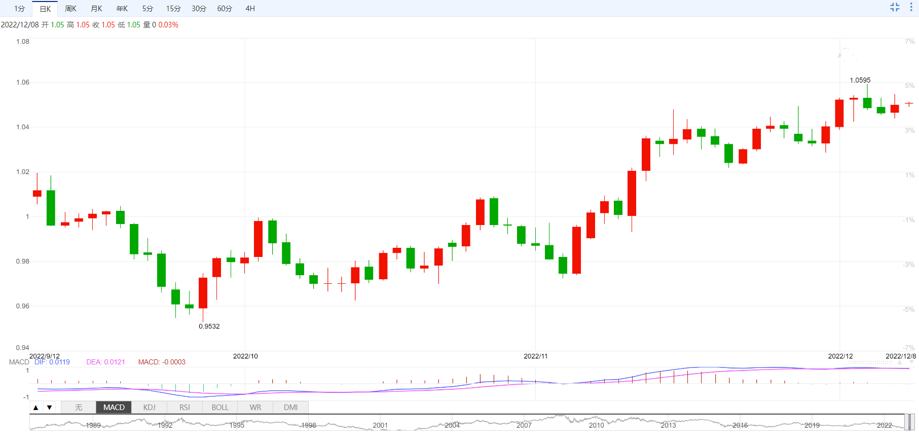The image size is (919, 446).
Task: Select the 周K weekly candlestick tab
Action: tap(70, 9)
